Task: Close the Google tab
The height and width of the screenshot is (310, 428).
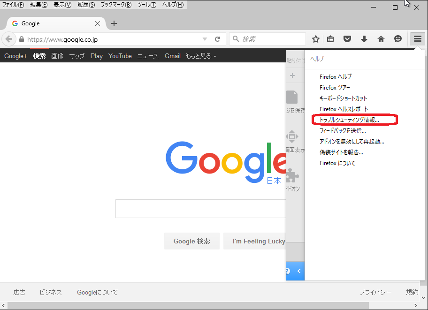Action: 98,23
